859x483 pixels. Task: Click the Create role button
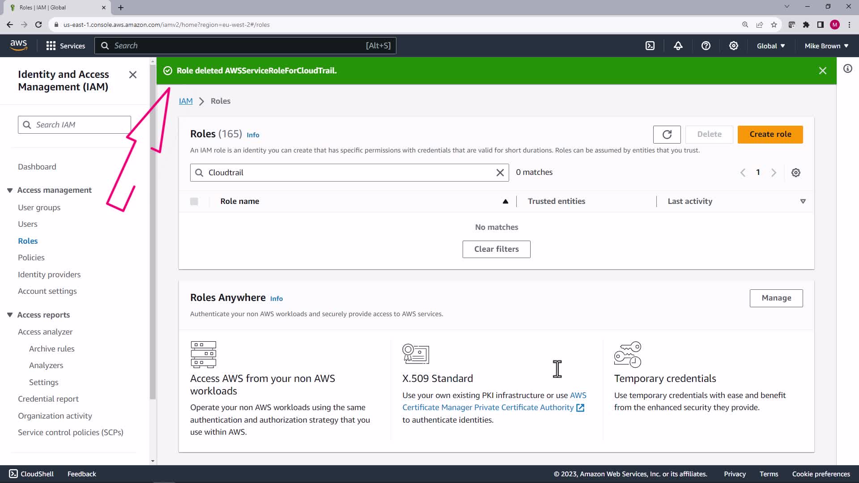(770, 135)
